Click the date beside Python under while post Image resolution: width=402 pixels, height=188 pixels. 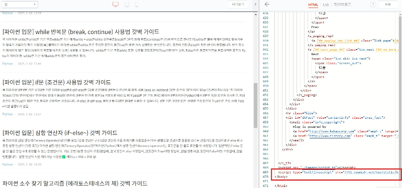coord(30,64)
